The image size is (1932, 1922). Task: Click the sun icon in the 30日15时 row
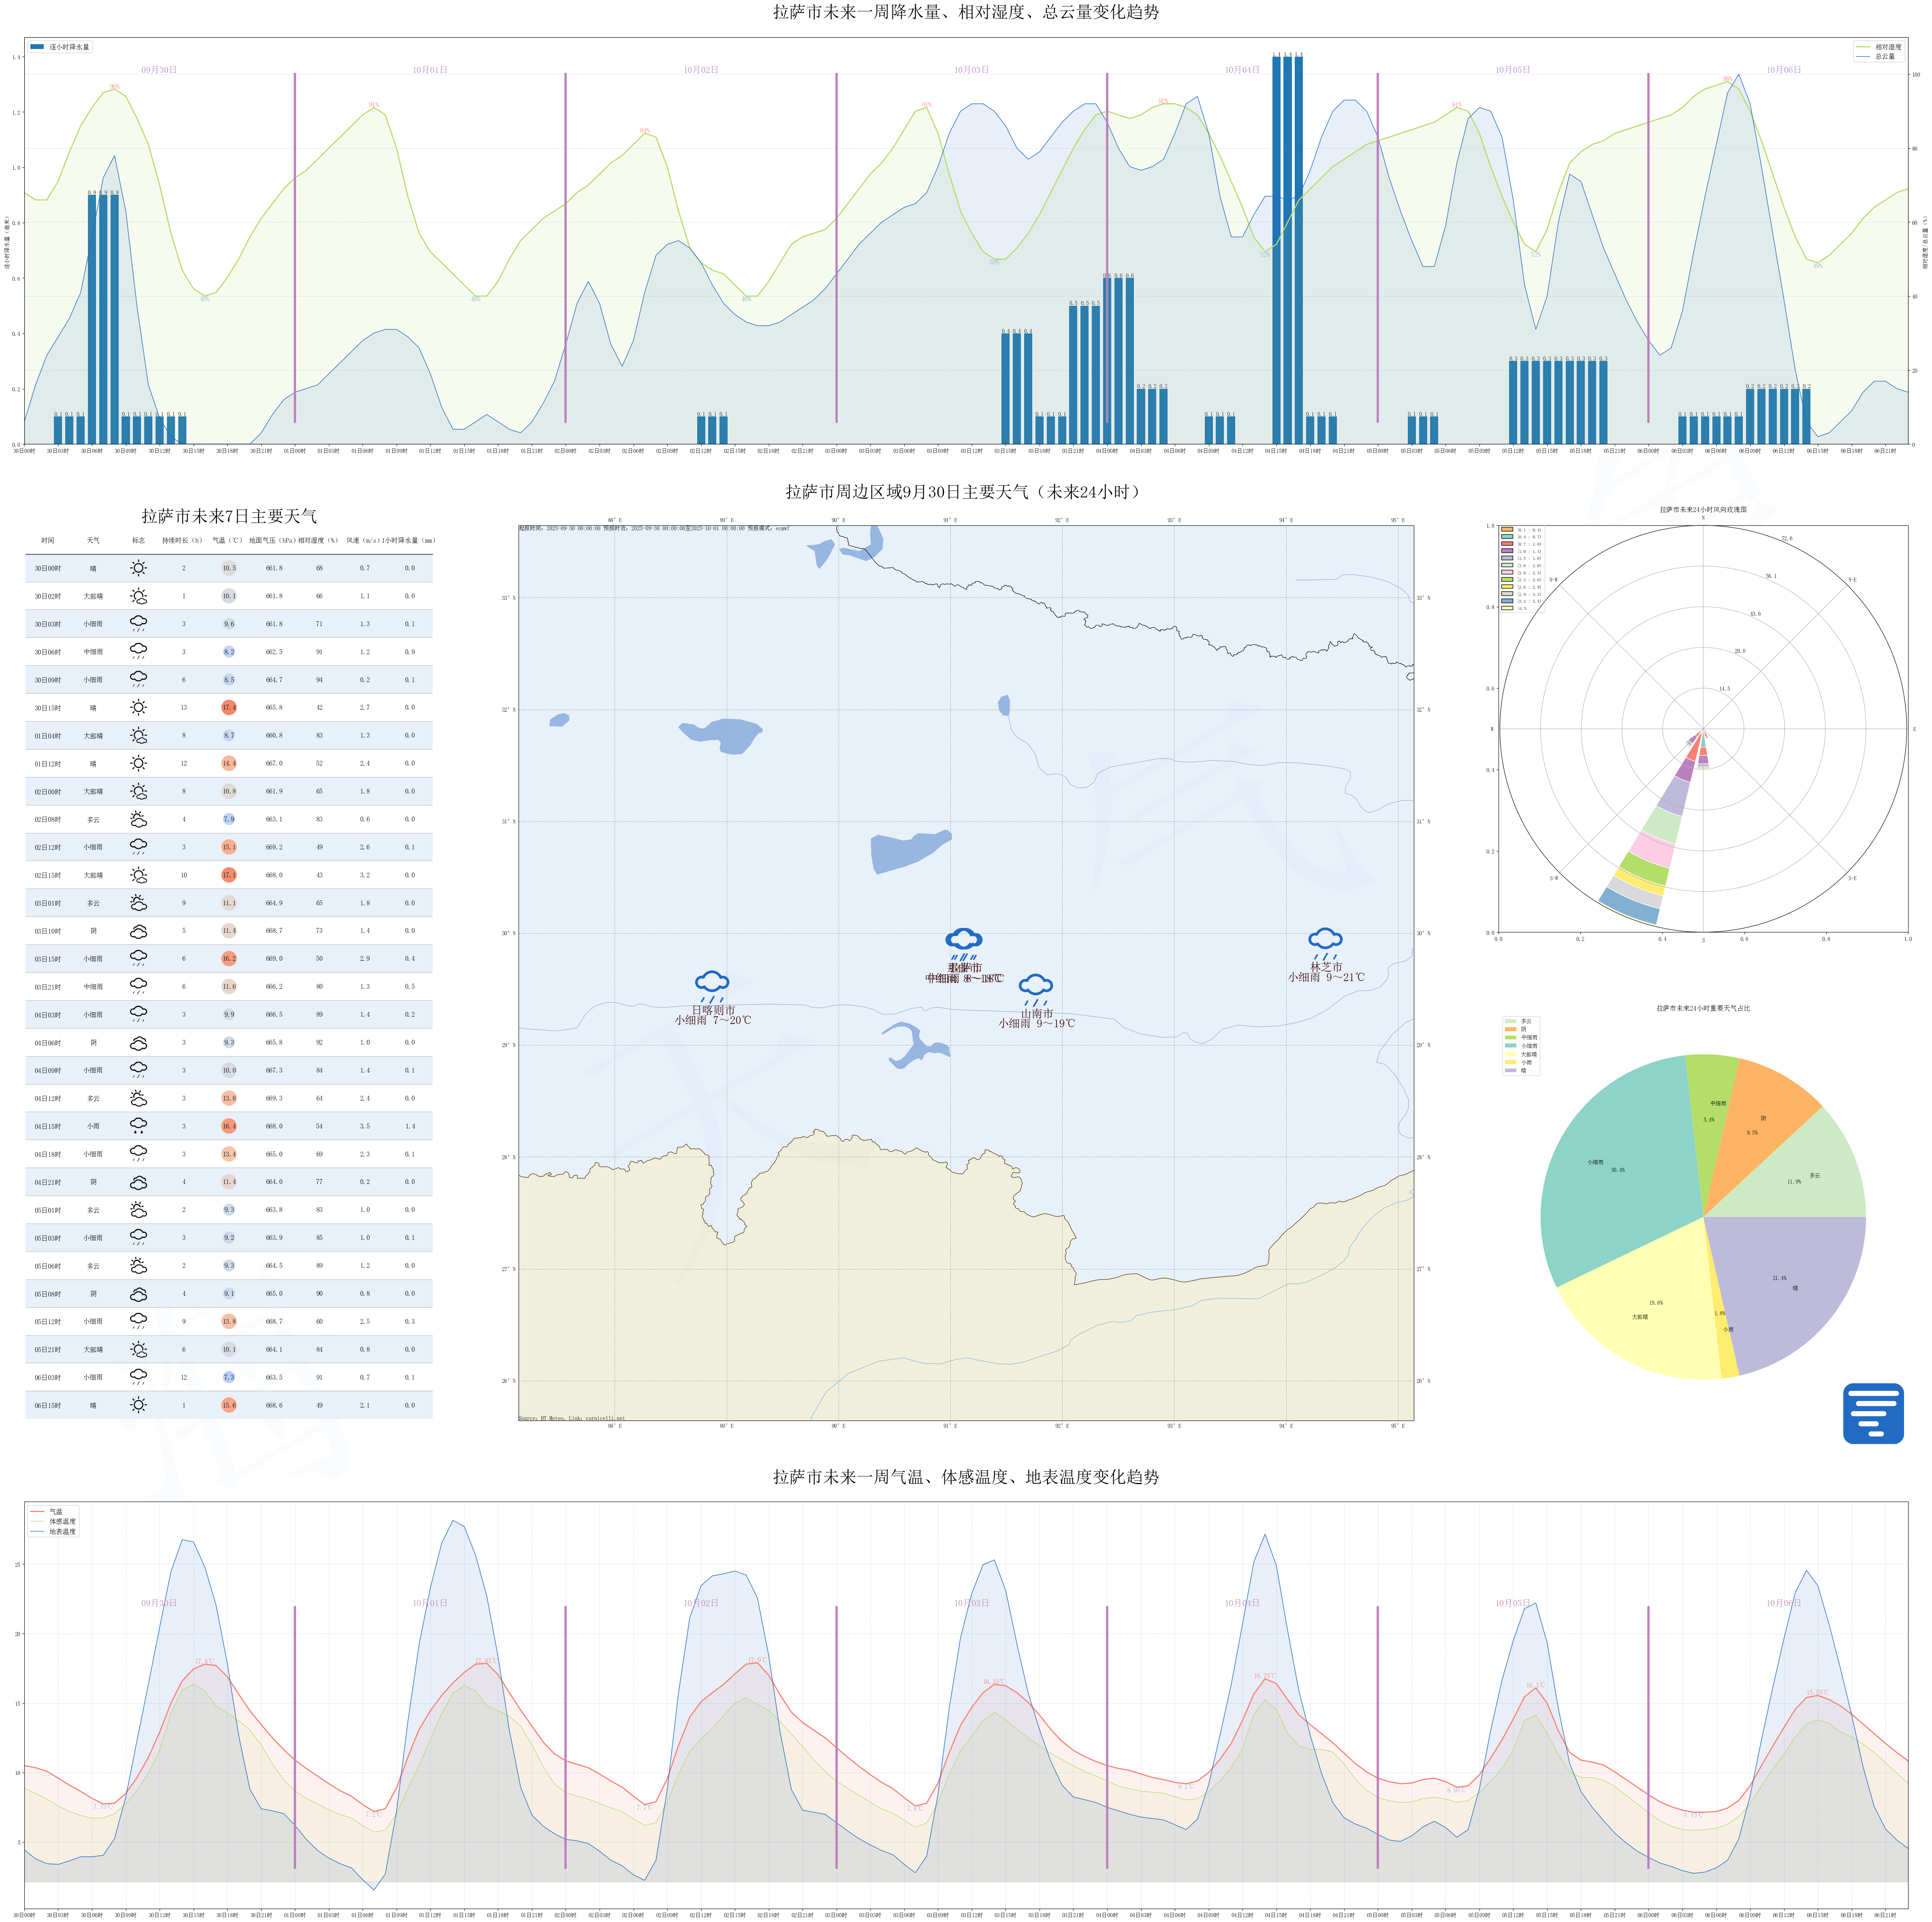point(138,707)
